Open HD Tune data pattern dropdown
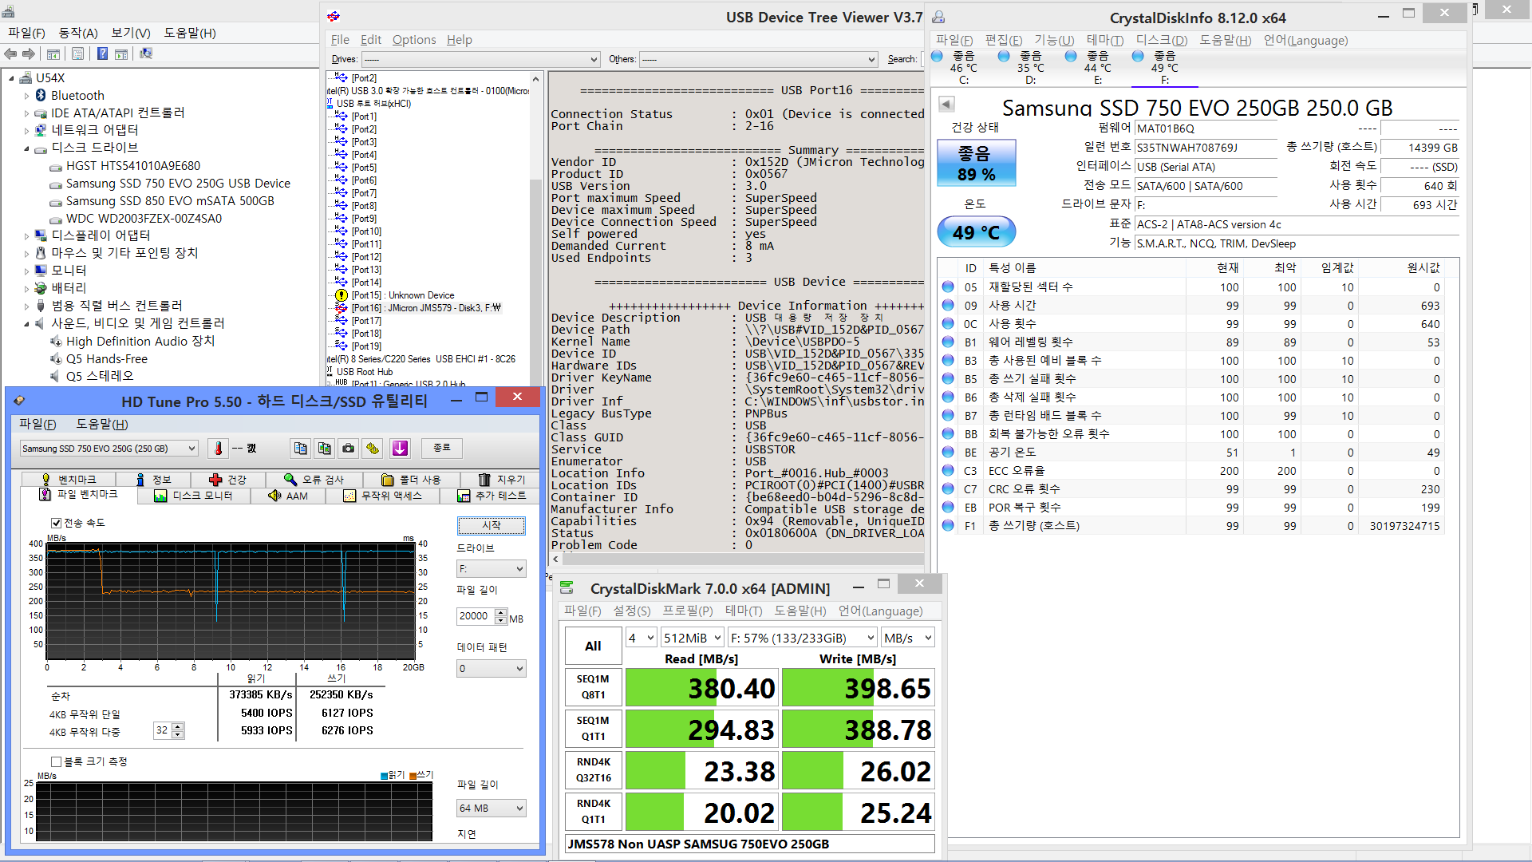 click(x=492, y=669)
